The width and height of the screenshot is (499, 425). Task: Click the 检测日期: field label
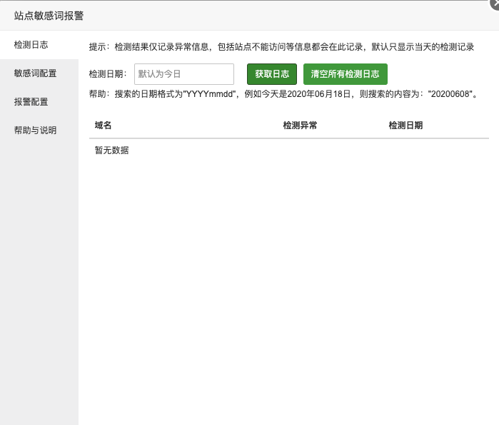point(108,74)
